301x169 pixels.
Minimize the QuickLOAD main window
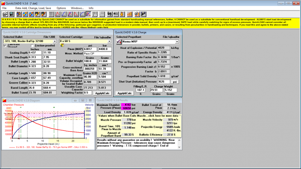pyautogui.click(x=281, y=3)
